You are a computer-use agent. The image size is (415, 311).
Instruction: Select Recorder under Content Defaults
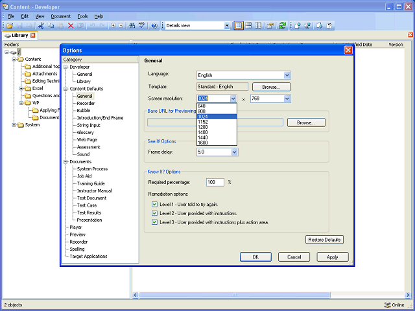86,104
